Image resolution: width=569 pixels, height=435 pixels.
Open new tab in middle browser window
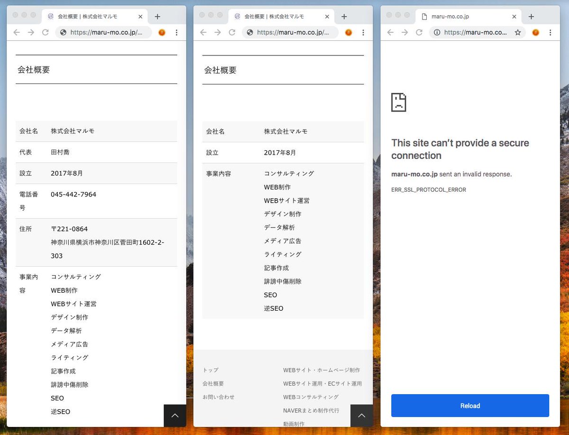point(344,17)
